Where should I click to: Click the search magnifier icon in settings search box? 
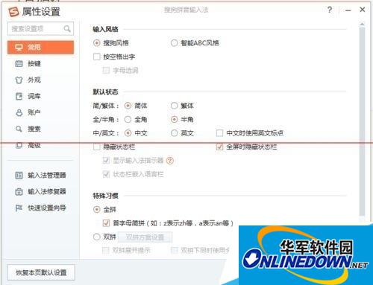tap(67, 29)
